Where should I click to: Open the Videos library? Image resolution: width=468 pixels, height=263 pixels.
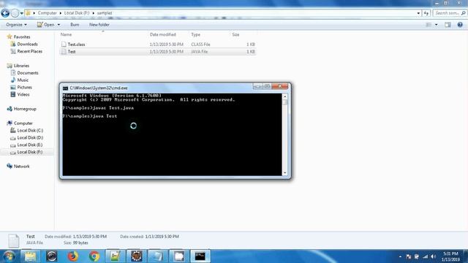[x=23, y=94]
